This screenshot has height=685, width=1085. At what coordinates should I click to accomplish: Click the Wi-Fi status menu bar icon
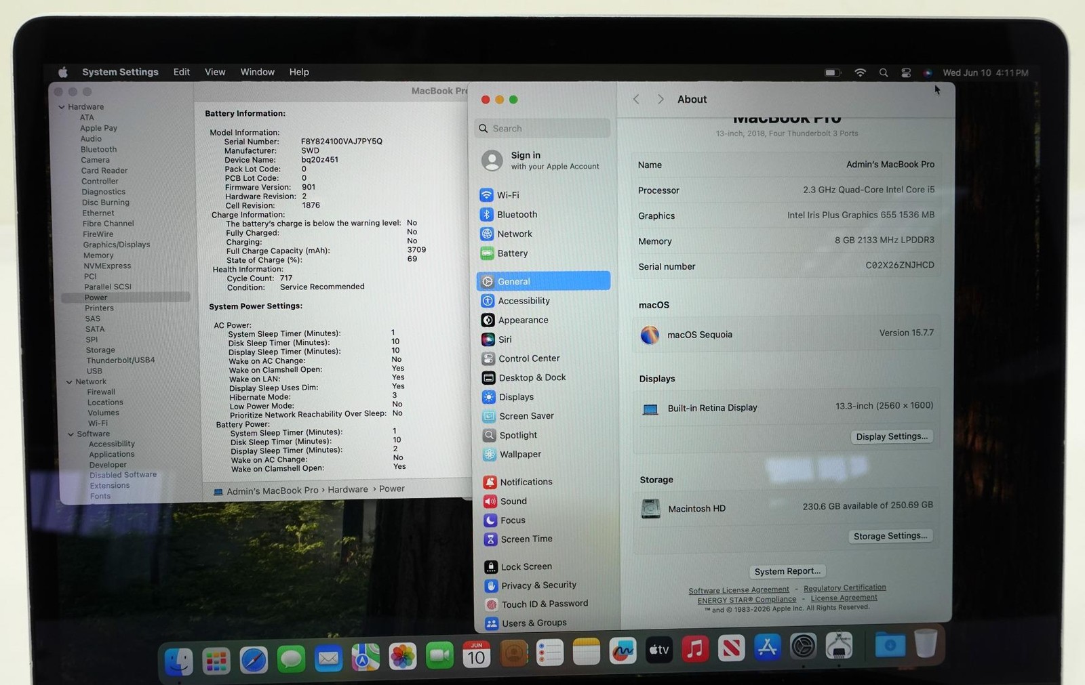(860, 72)
